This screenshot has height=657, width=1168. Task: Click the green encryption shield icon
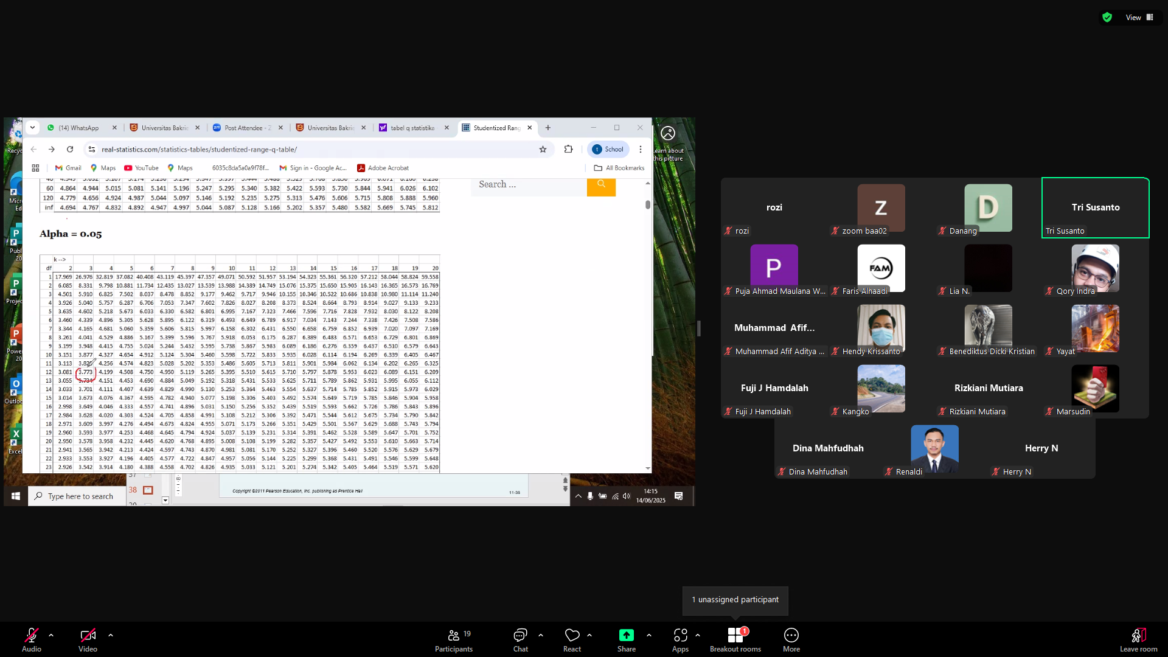(1107, 18)
